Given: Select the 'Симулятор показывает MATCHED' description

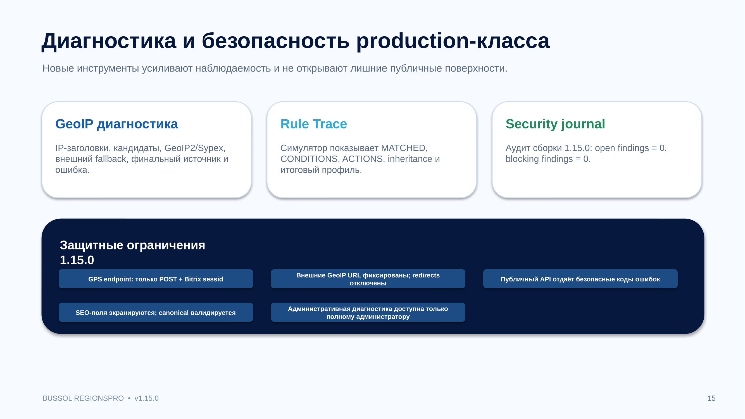Looking at the screenshot, I should tap(360, 159).
